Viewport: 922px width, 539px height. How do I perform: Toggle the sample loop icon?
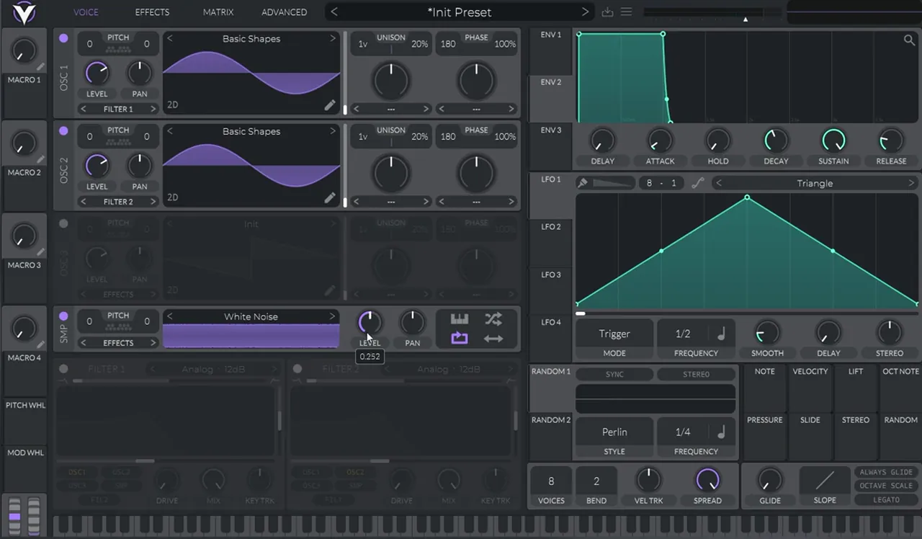(460, 338)
